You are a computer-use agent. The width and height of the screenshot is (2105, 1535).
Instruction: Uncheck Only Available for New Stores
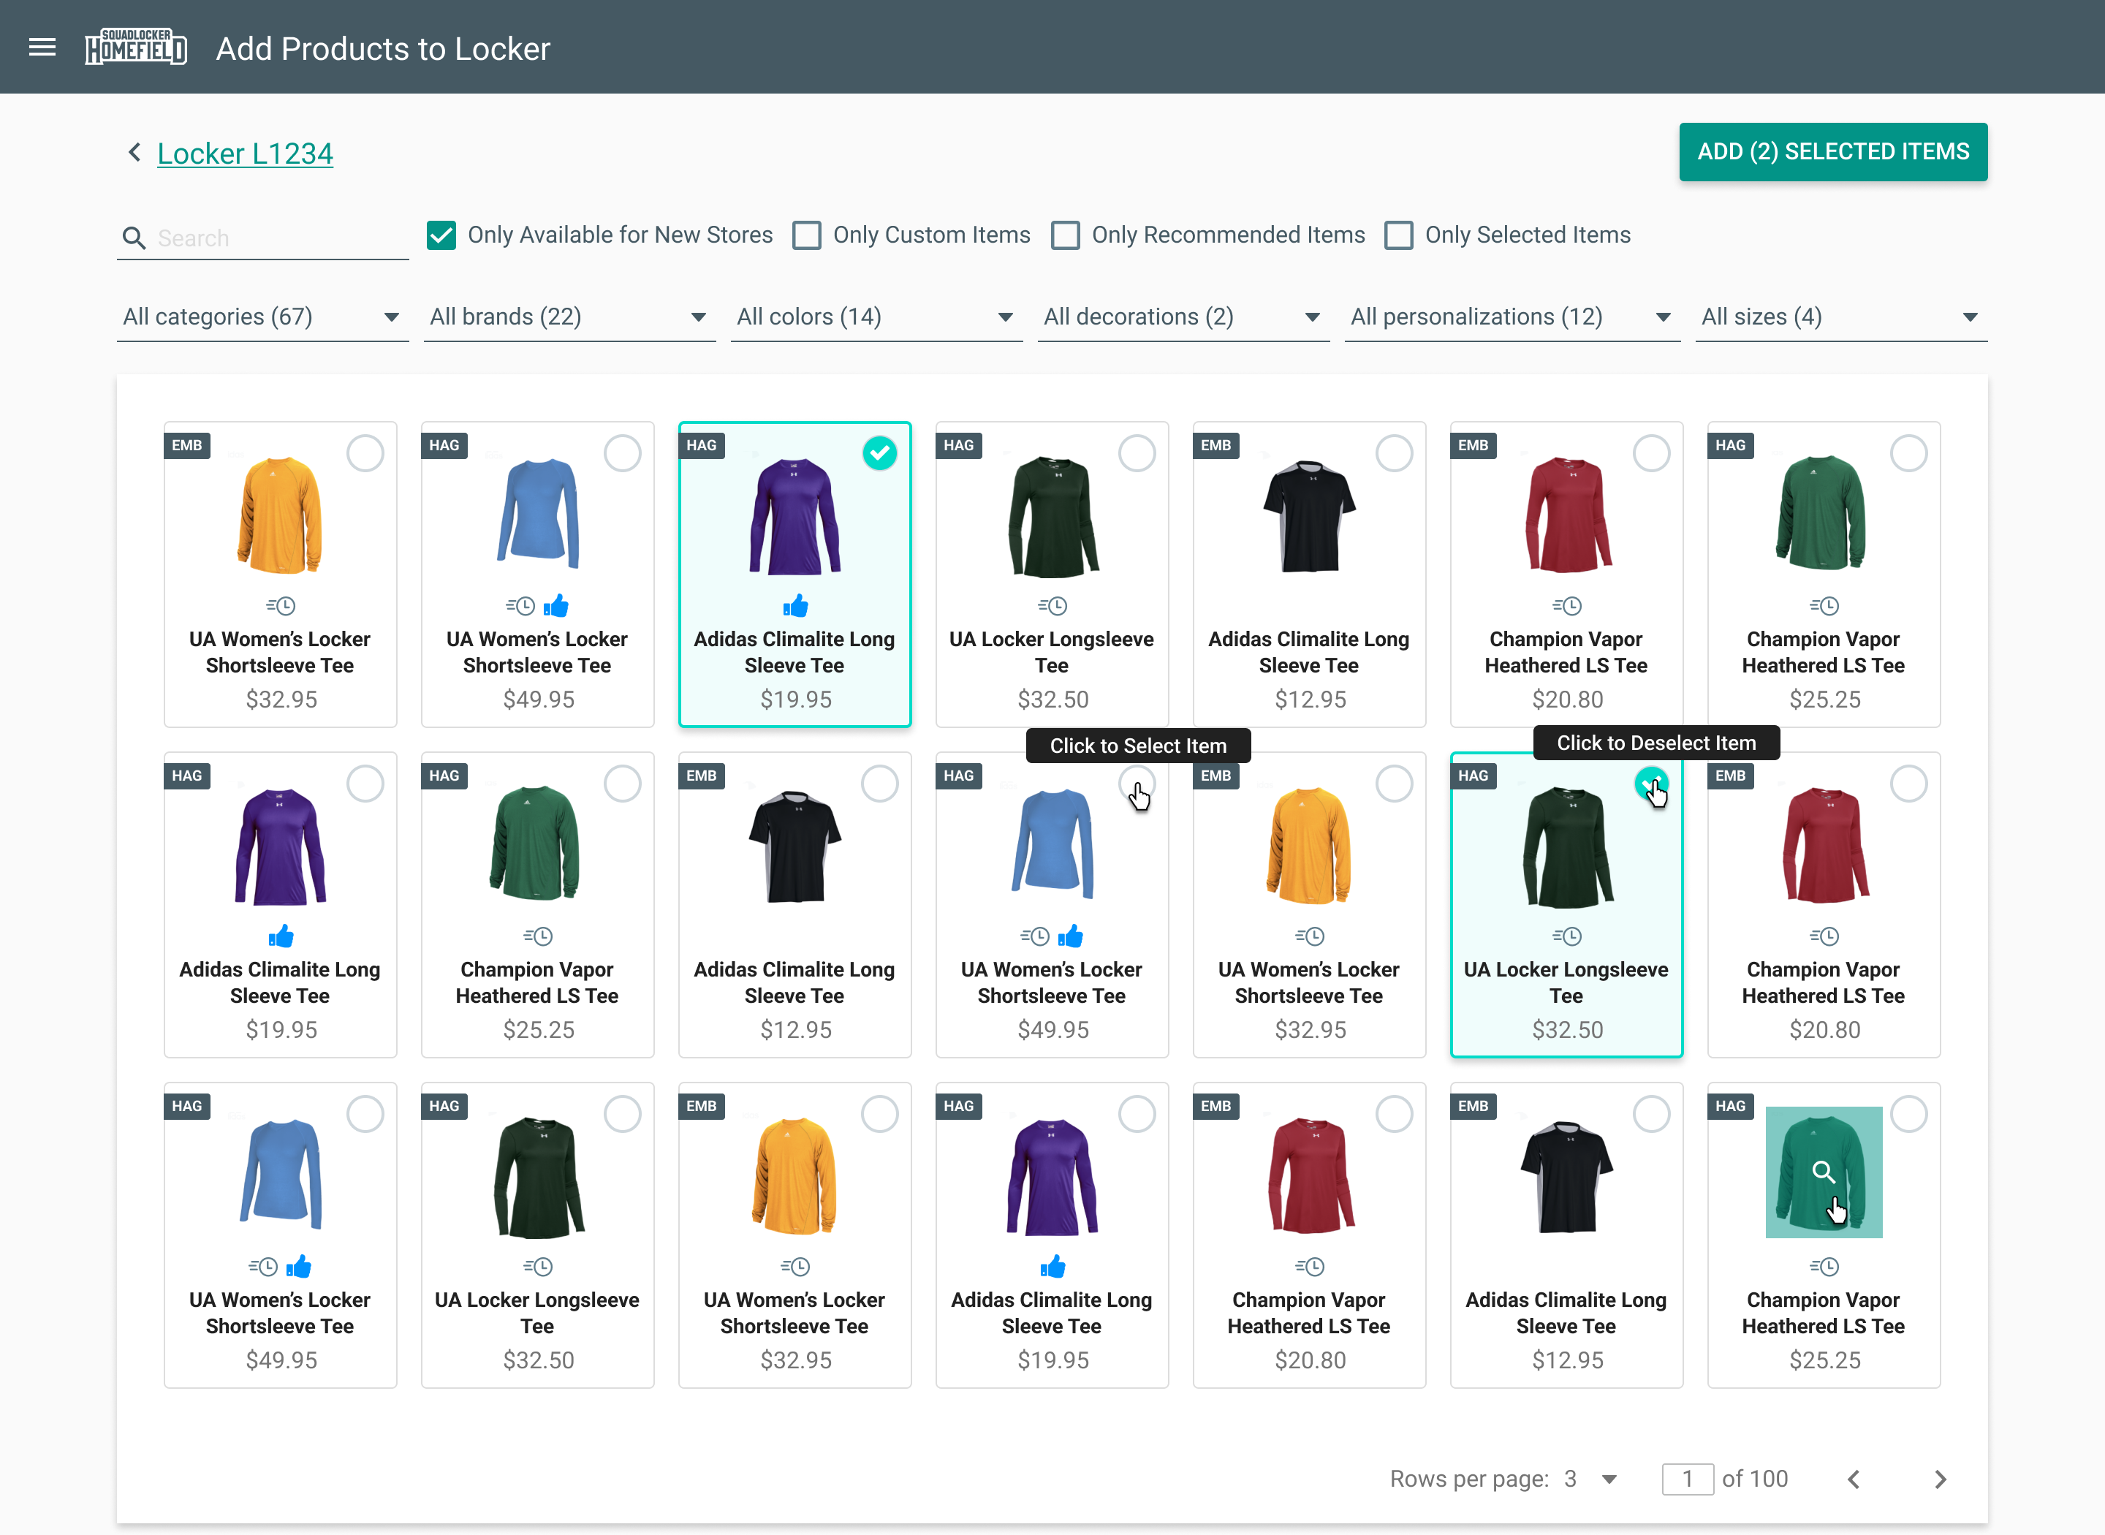click(x=441, y=235)
